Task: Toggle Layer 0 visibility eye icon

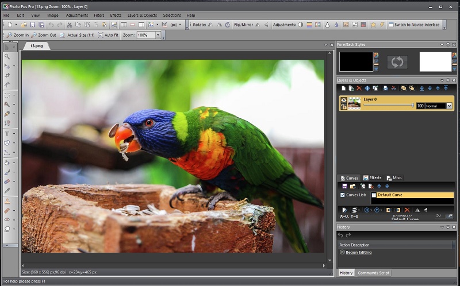Action: [343, 101]
